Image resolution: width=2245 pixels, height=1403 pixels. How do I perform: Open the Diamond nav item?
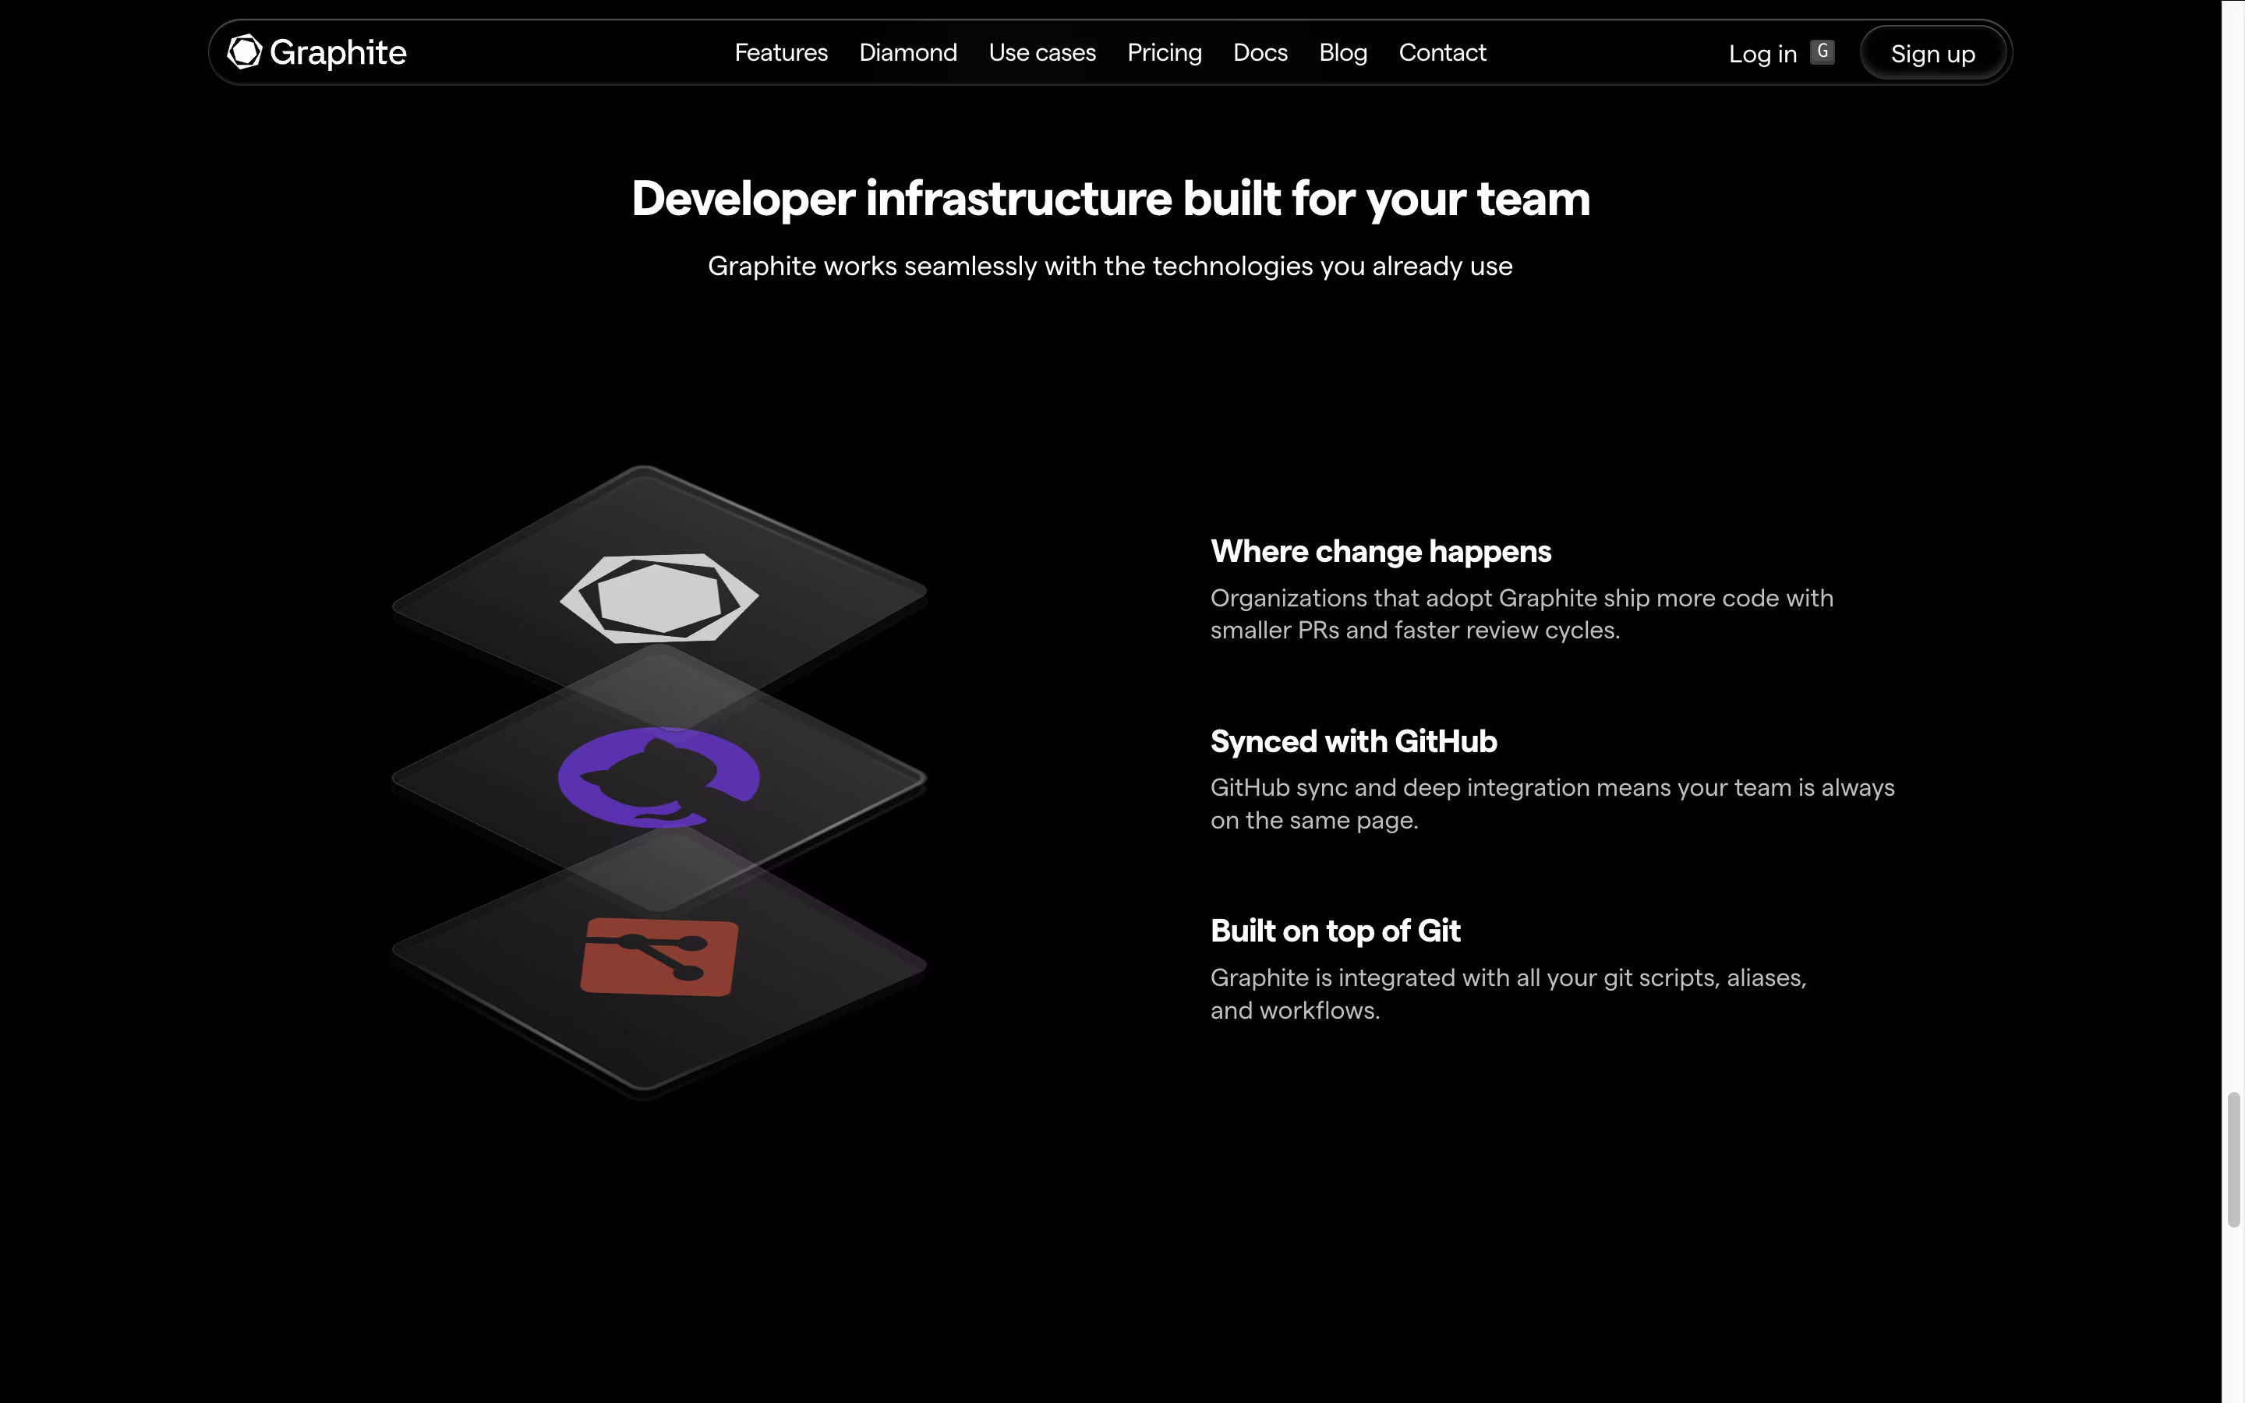click(908, 53)
